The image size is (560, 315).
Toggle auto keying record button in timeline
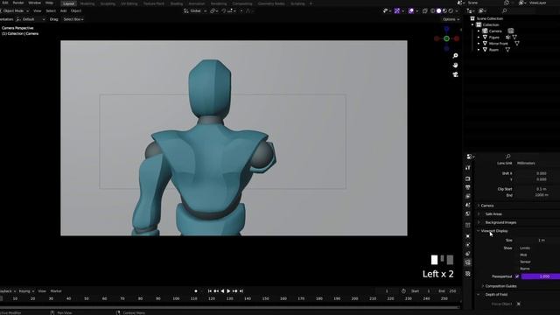196,291
